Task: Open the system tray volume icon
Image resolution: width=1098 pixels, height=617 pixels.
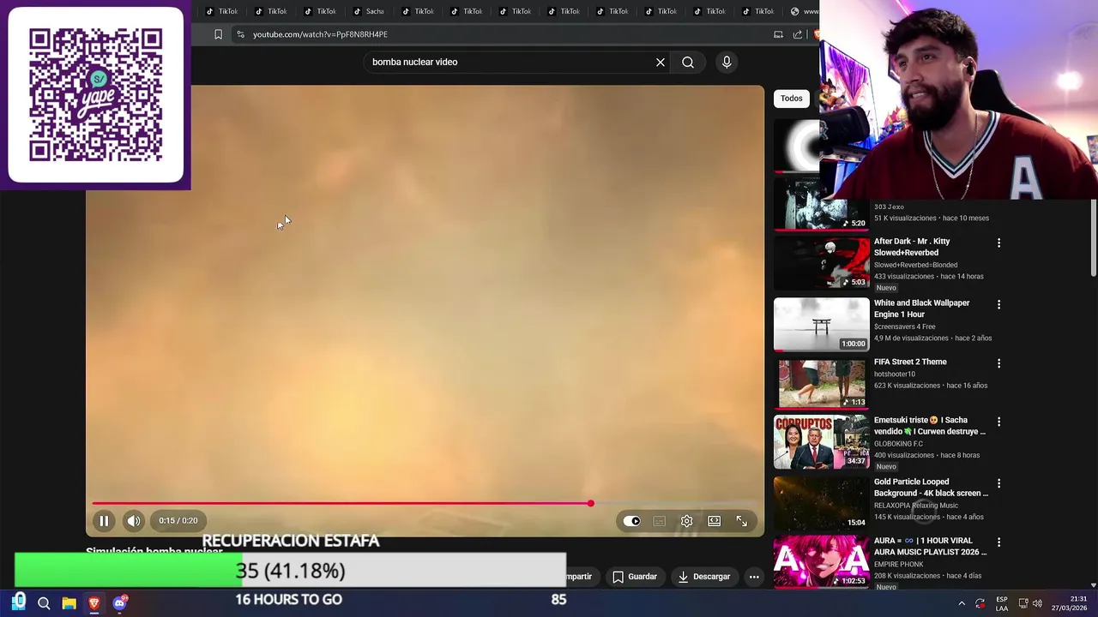Action: [x=1037, y=603]
